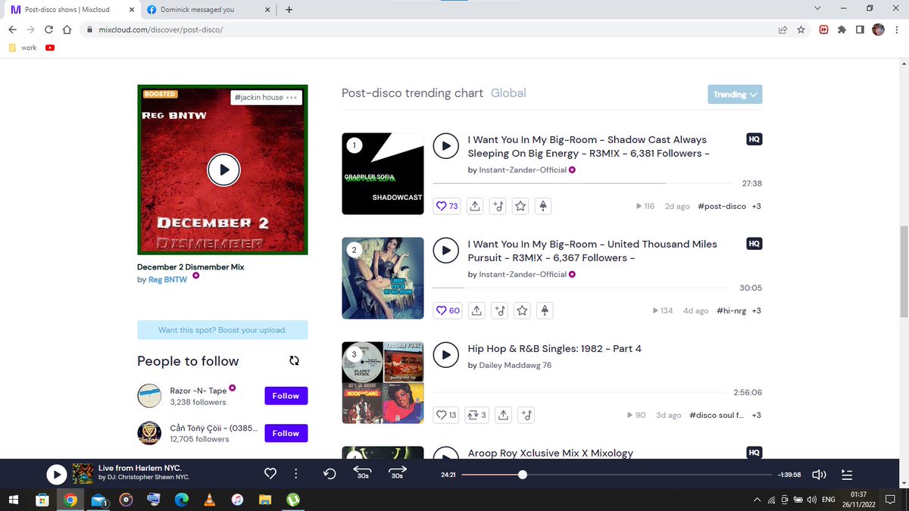Open Windows Start menu
The image size is (909, 511).
point(14,500)
